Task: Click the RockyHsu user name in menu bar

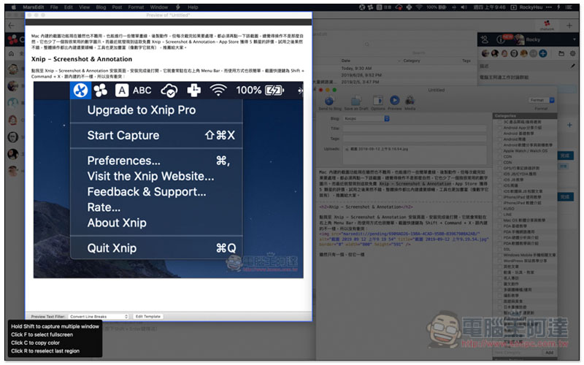Action: pyautogui.click(x=531, y=7)
